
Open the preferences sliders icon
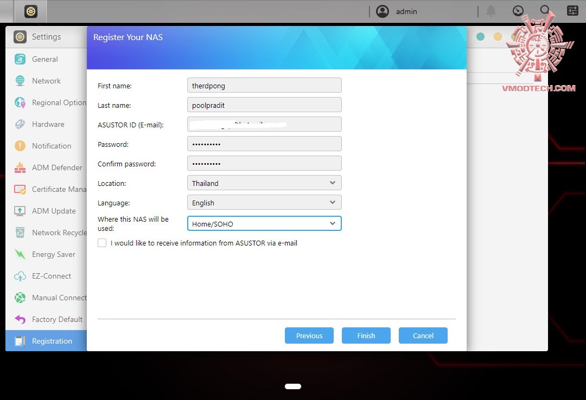point(572,11)
